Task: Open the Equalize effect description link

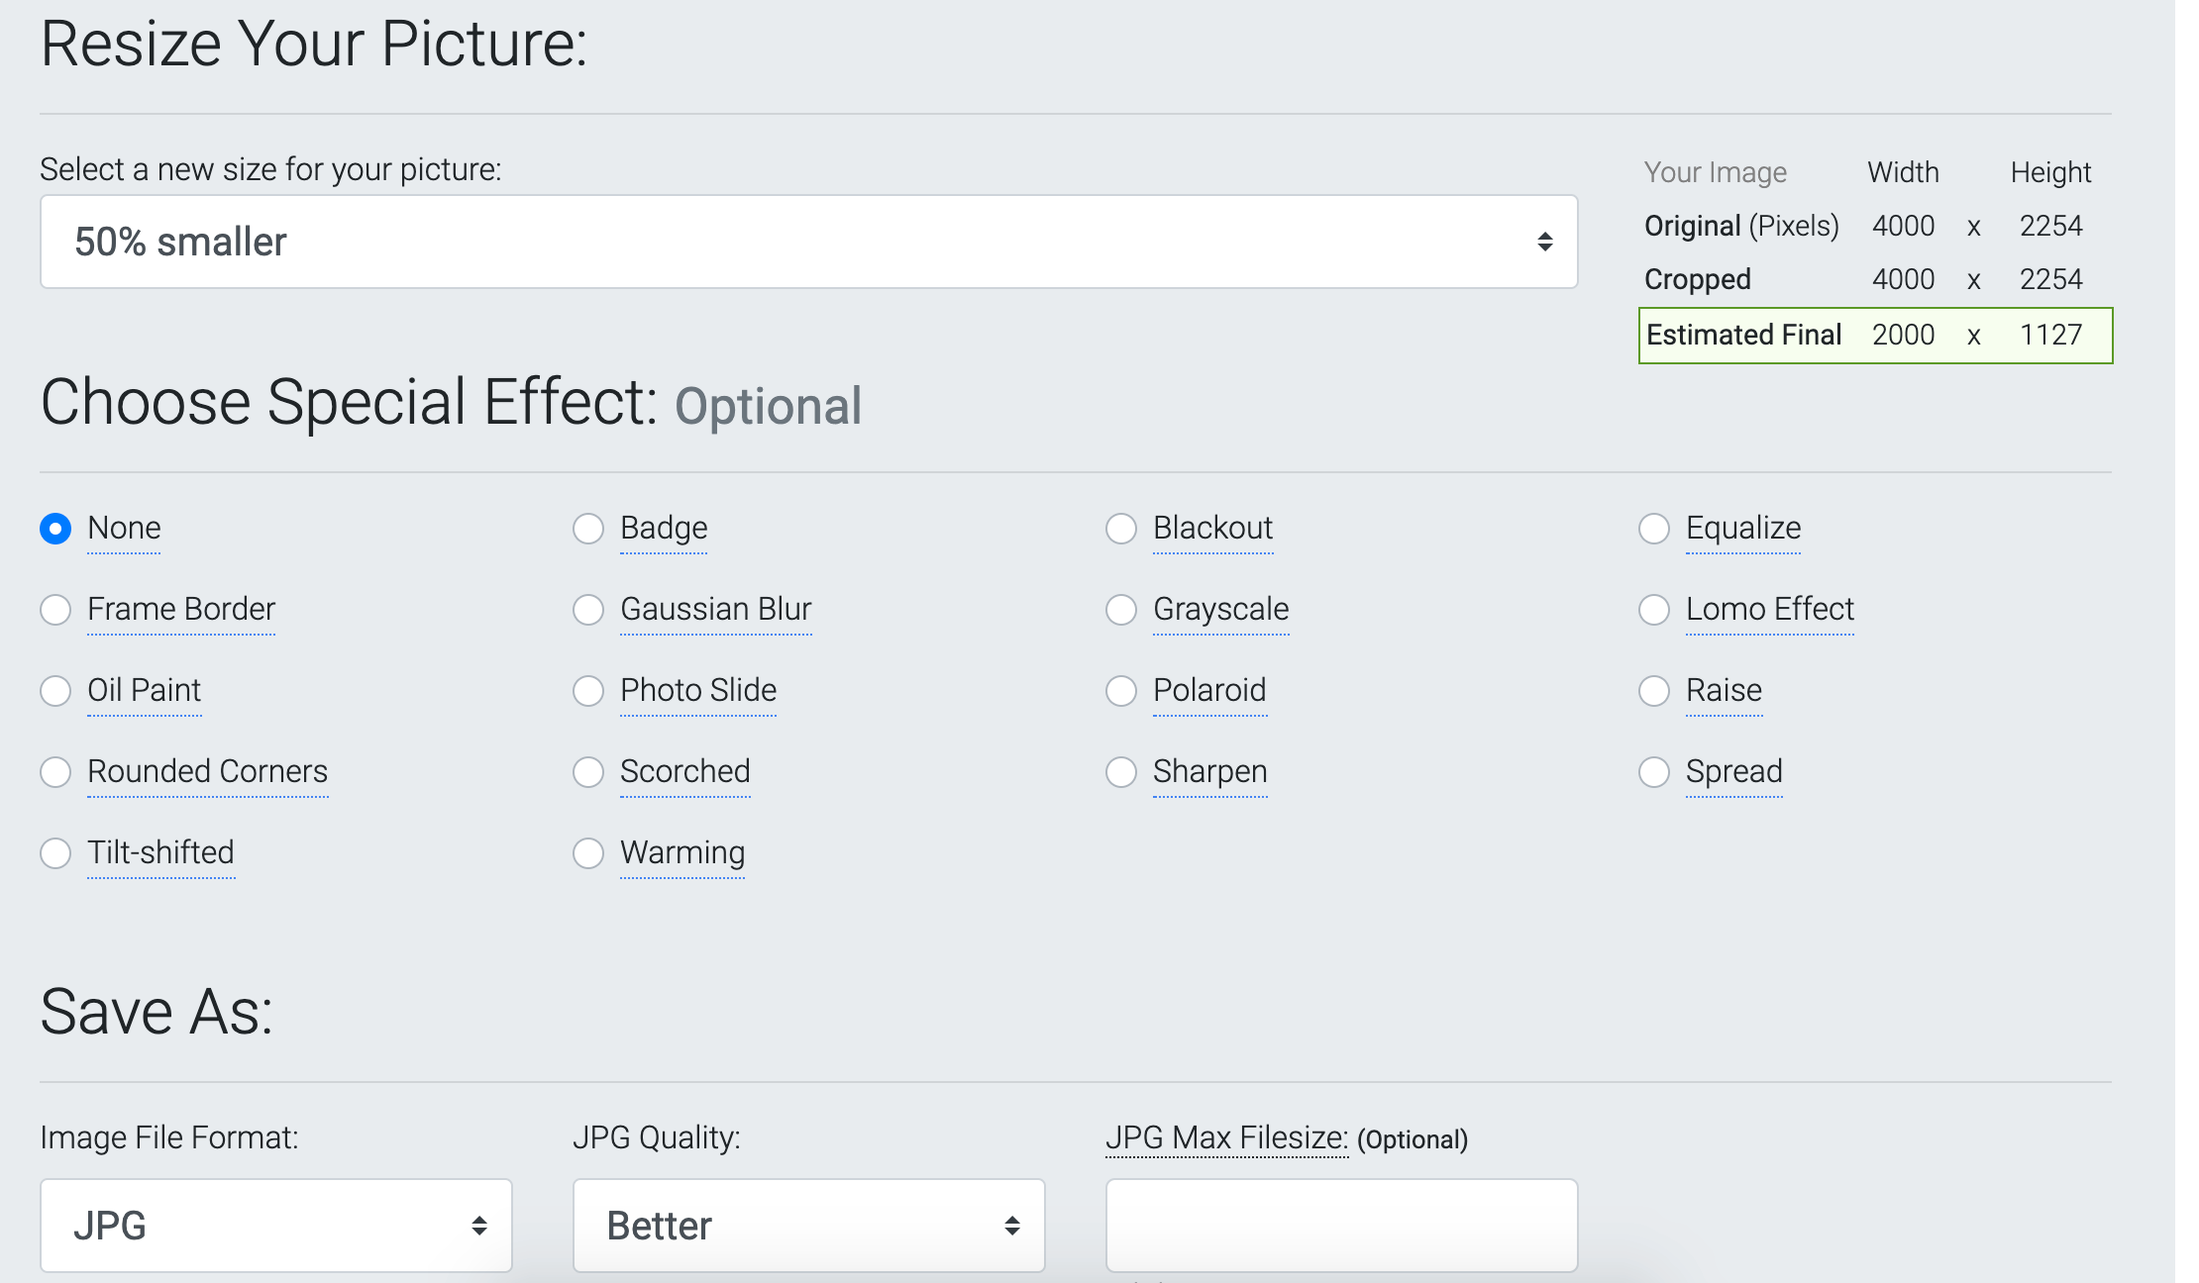Action: [1743, 529]
